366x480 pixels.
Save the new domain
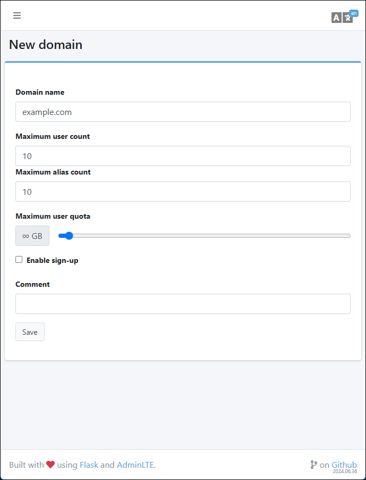(30, 332)
